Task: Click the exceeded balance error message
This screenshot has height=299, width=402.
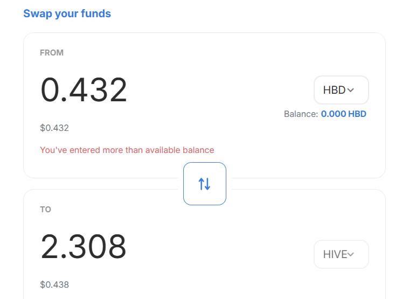Action: coord(127,150)
